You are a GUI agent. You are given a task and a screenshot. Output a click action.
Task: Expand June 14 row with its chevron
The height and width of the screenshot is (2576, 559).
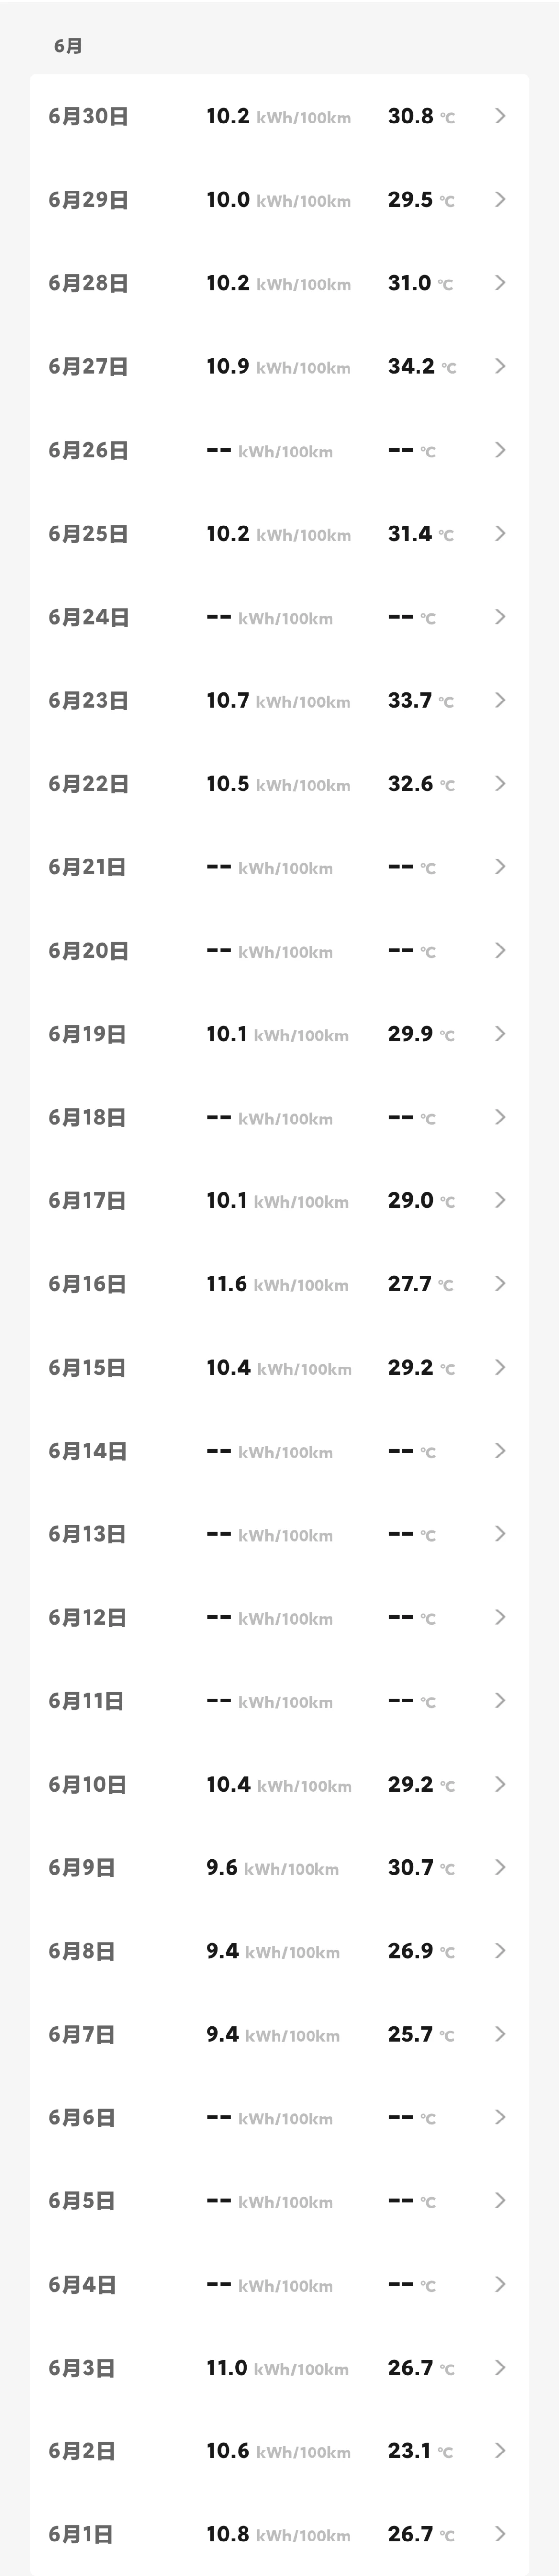pyautogui.click(x=500, y=1450)
